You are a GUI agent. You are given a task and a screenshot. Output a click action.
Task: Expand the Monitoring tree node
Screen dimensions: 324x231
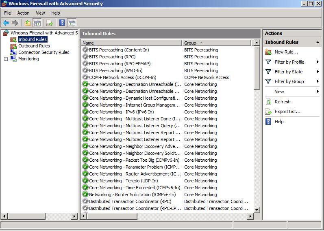pos(6,59)
